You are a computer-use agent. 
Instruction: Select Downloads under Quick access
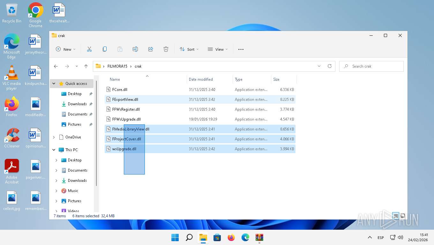77,104
